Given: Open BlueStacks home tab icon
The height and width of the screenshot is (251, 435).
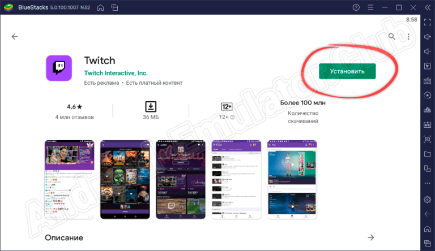Looking at the screenshot, I should point(100,7).
